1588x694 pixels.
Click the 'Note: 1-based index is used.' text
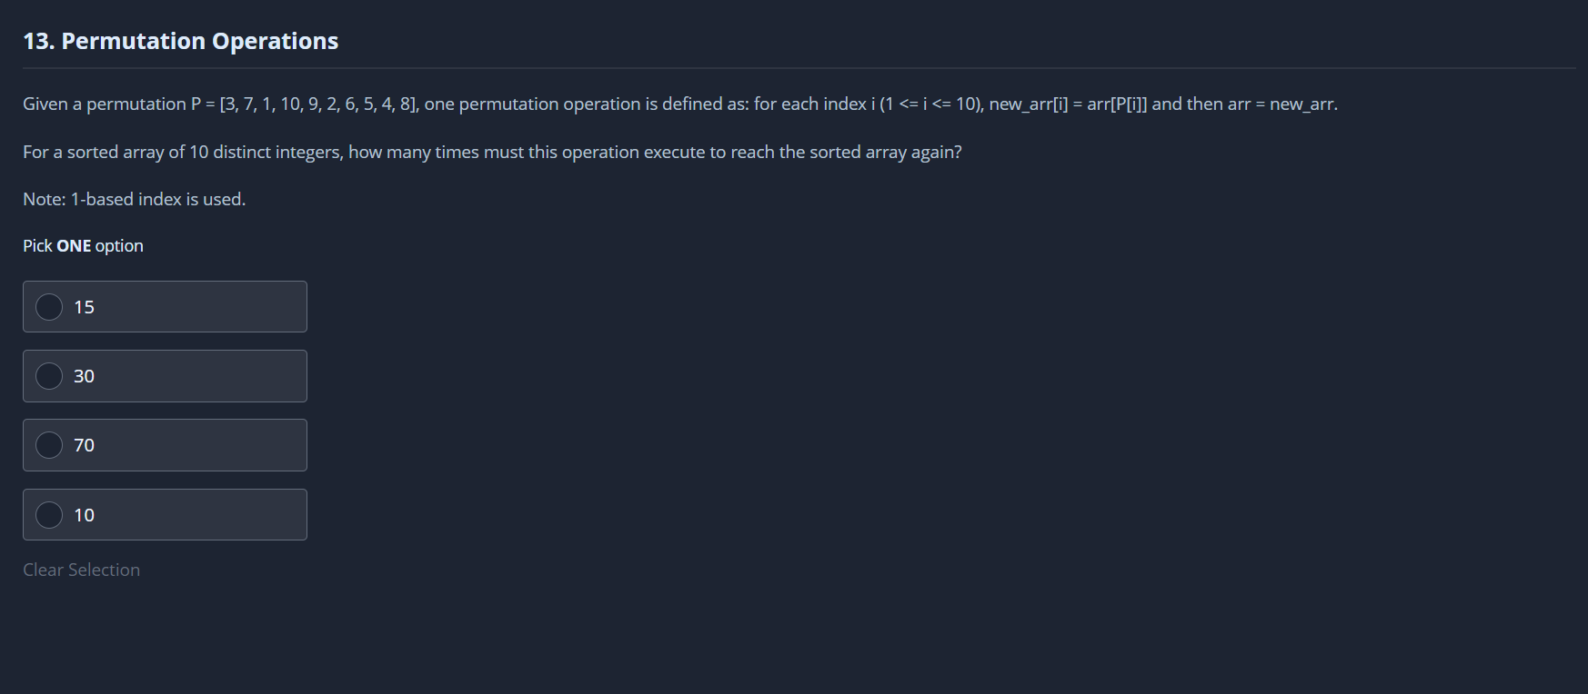coord(135,199)
